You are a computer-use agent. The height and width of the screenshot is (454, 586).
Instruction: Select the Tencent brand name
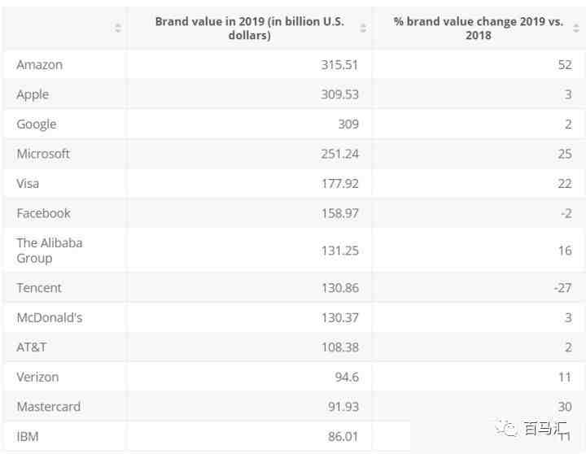39,288
